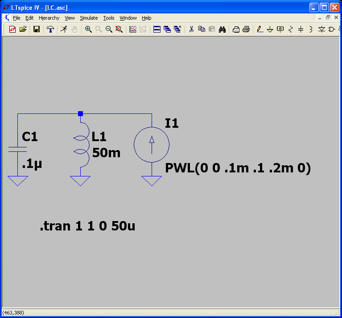Viewport: 342px width, 318px height.
Task: Click the PWL value text of I1
Action: point(238,168)
